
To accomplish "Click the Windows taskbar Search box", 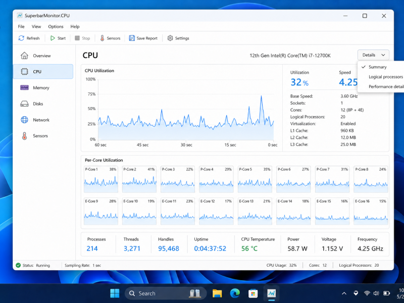I will [166, 293].
